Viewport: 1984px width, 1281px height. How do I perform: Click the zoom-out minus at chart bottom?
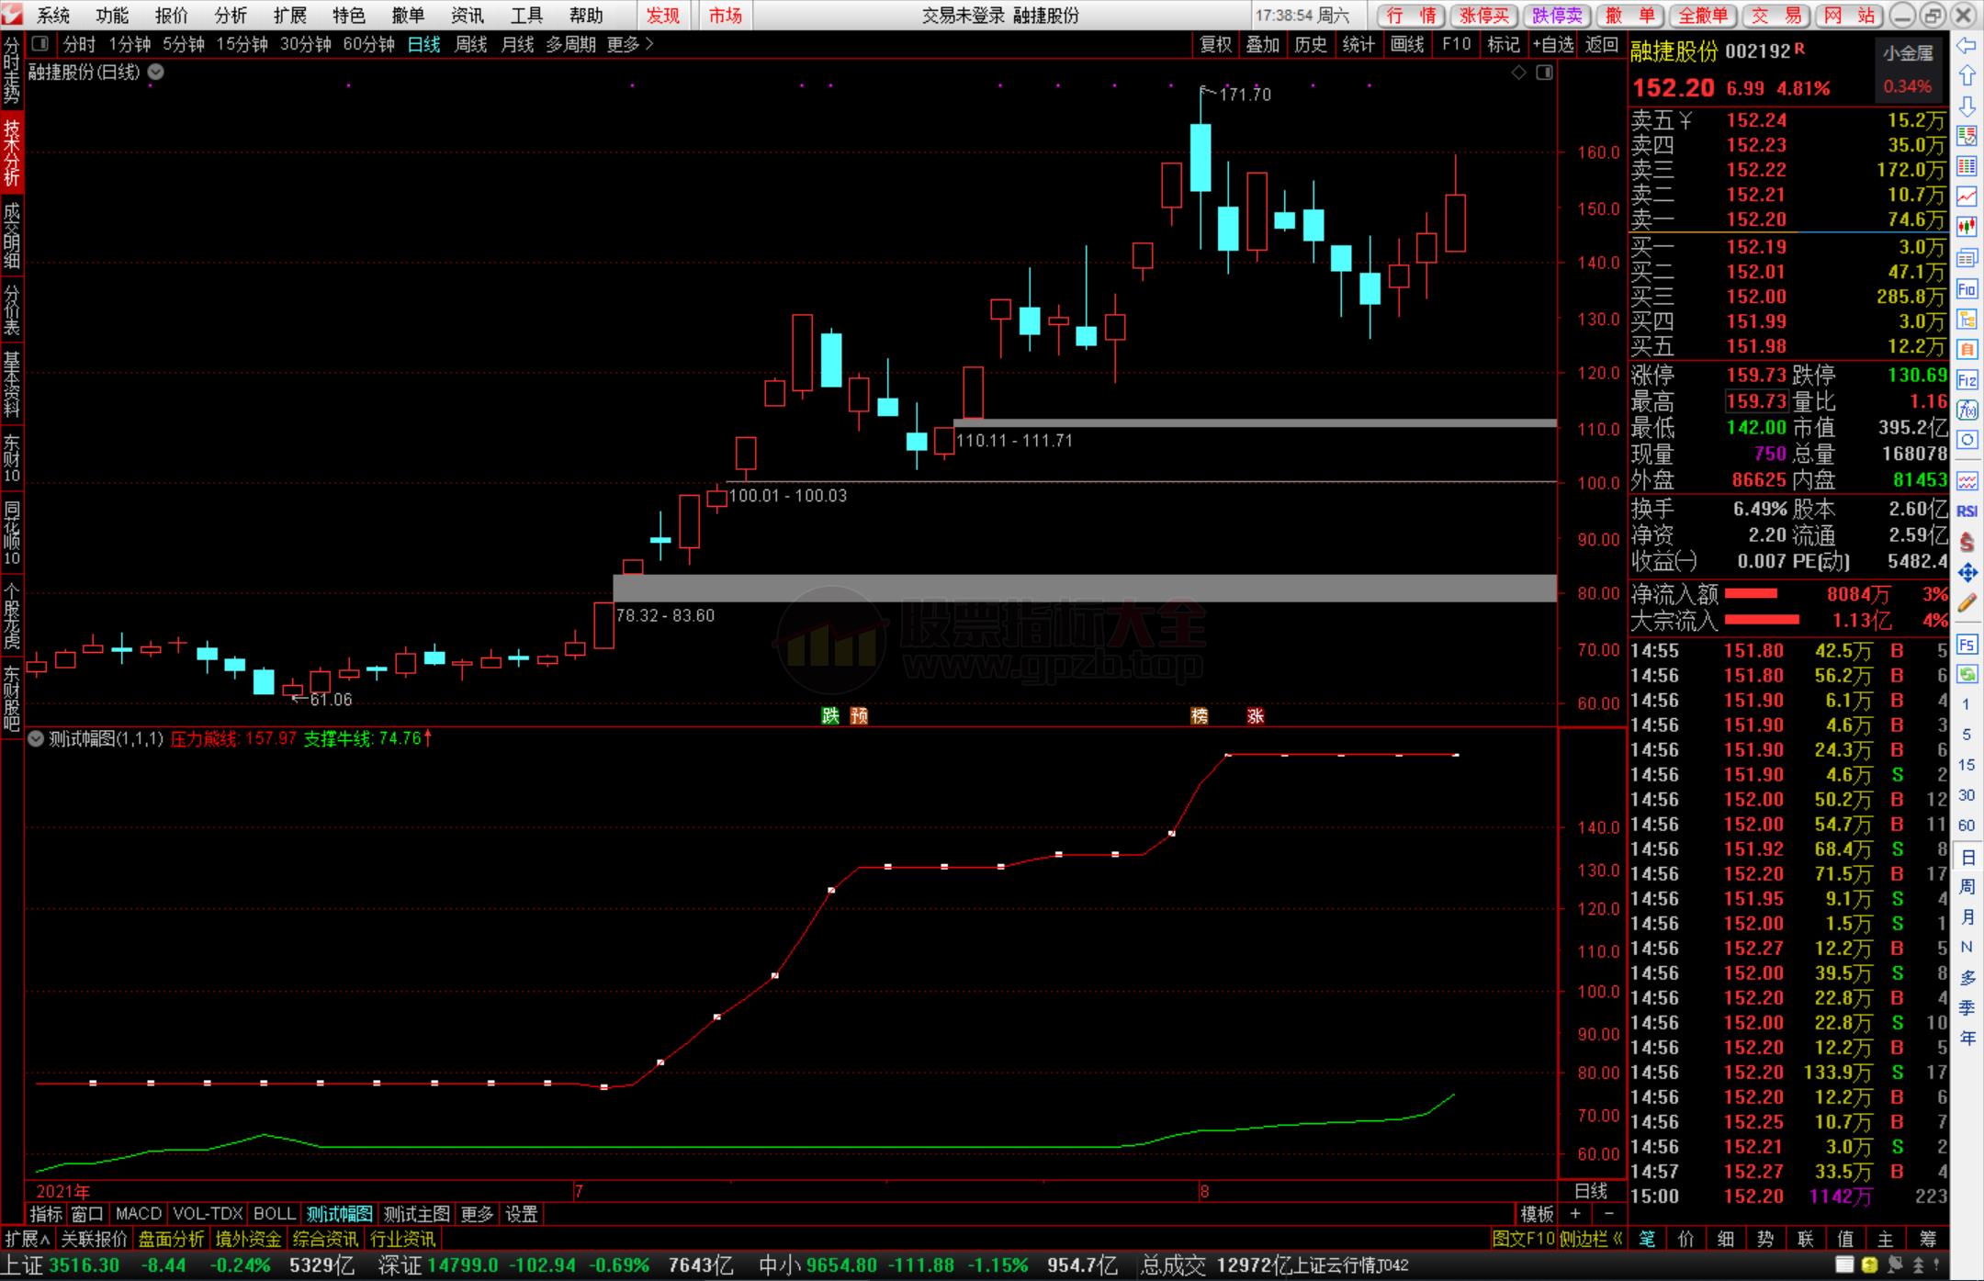coord(1608,1214)
